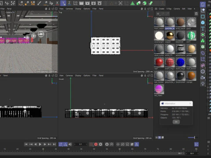This screenshot has width=211, height=158.
Task: Click the green capsule object icon
Action: [138, 3]
